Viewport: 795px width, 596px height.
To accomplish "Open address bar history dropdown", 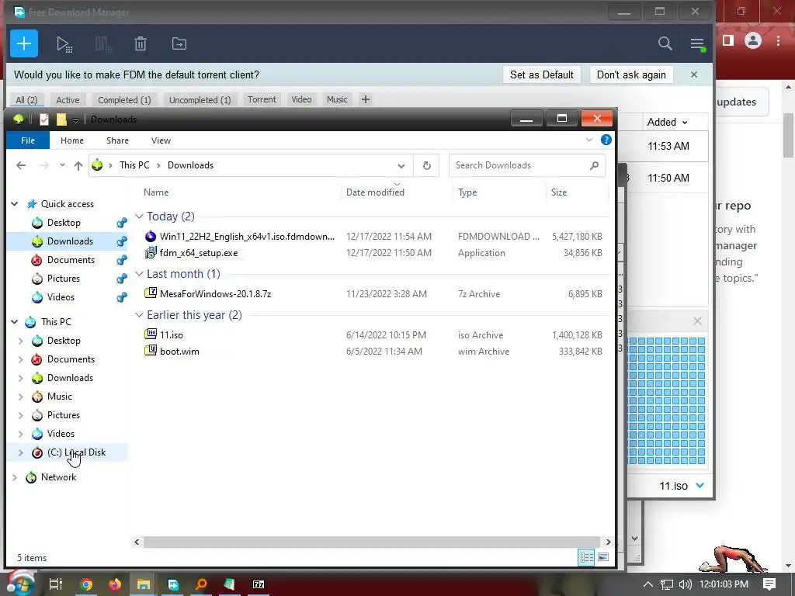I will tap(401, 166).
